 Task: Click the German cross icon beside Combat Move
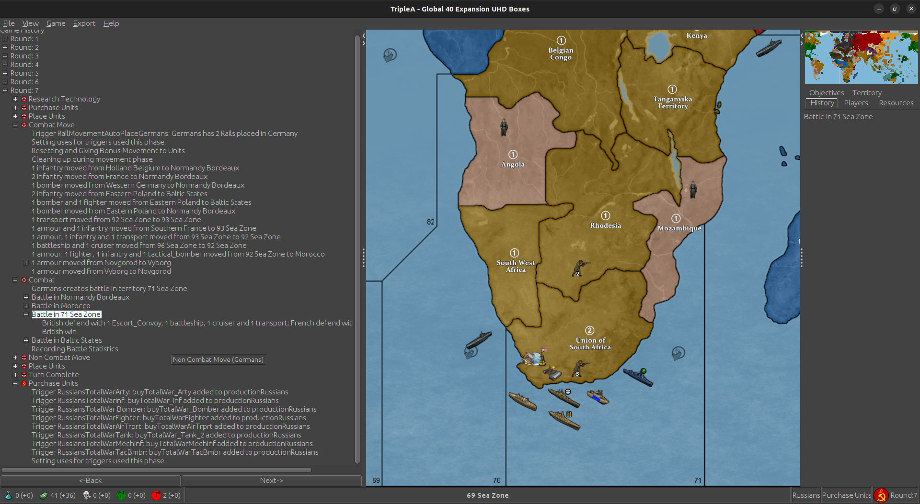pos(24,125)
